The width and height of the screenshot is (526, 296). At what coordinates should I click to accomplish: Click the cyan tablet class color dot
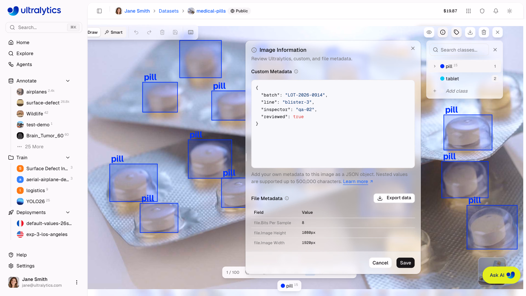(442, 79)
